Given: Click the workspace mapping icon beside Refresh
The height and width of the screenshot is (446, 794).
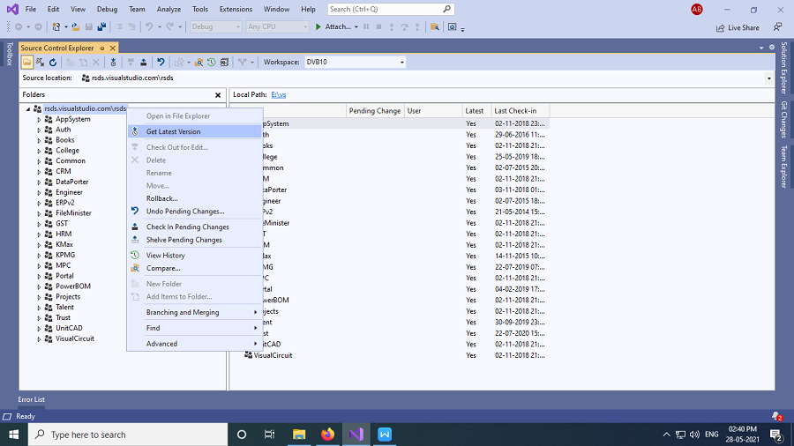Looking at the screenshot, I should [x=40, y=63].
